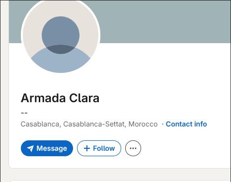This screenshot has width=231, height=182.
Task: Click the beige page margin left of the card
Action: (4, 91)
